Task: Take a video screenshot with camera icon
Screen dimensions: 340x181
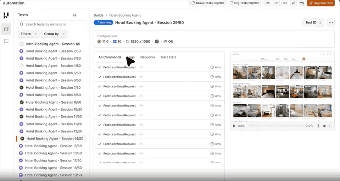Action: (318, 126)
